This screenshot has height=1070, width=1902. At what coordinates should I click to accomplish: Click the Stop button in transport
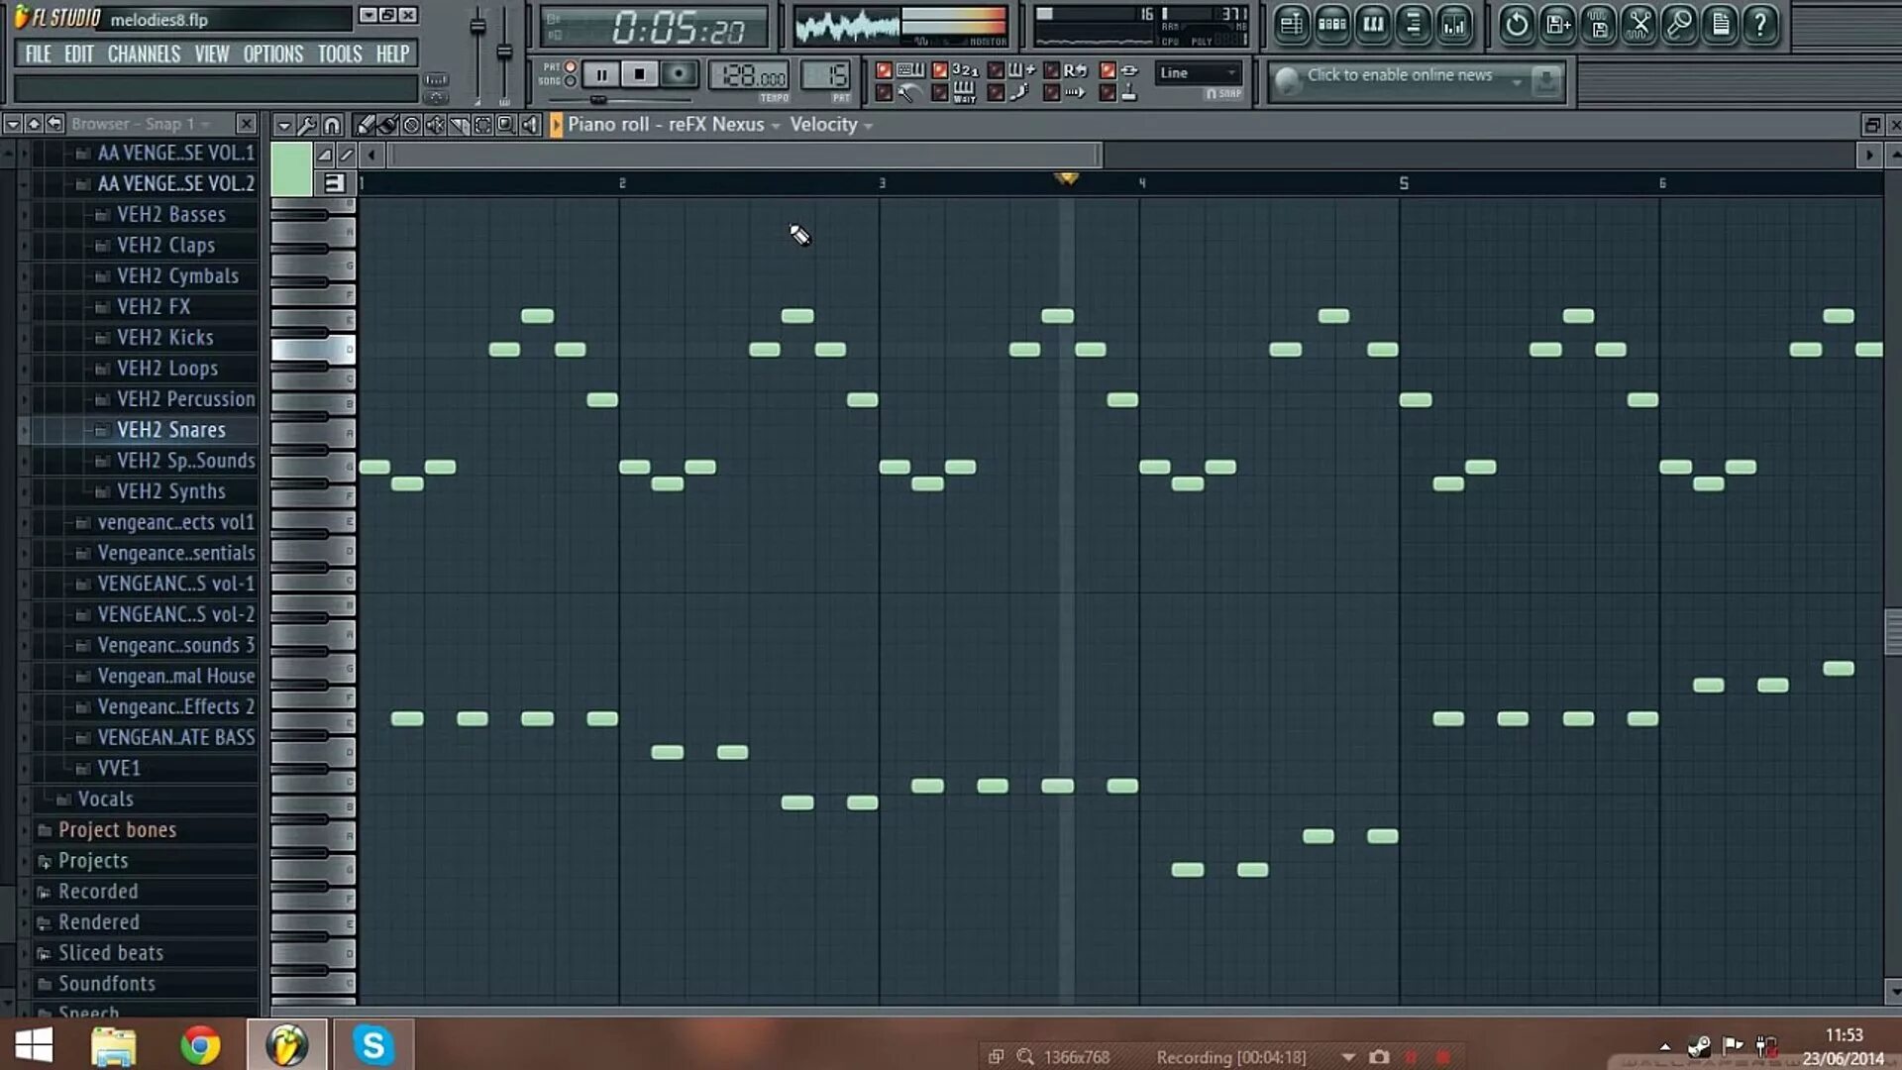pyautogui.click(x=639, y=74)
